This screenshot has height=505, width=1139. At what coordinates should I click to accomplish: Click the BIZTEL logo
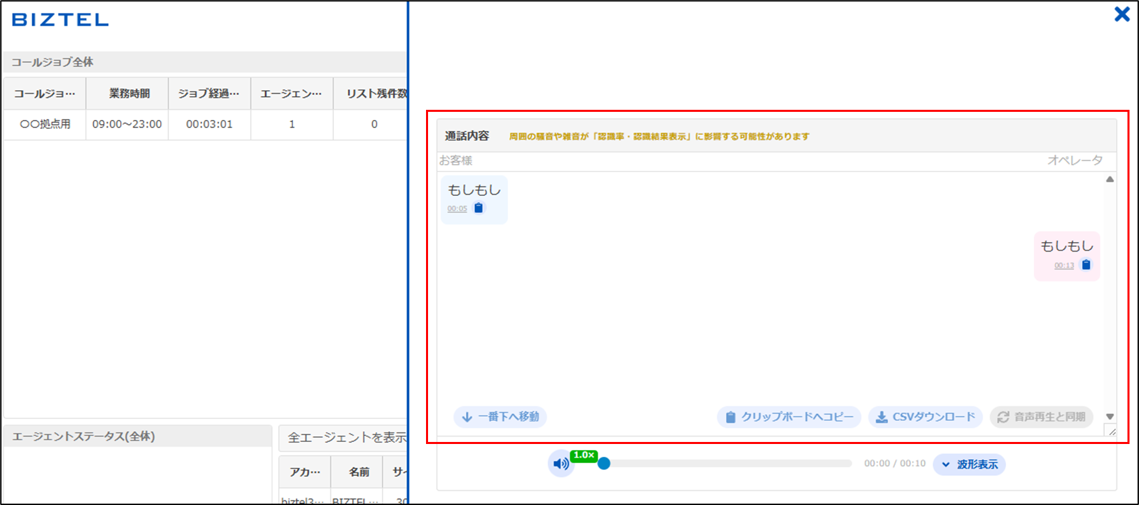[x=60, y=20]
